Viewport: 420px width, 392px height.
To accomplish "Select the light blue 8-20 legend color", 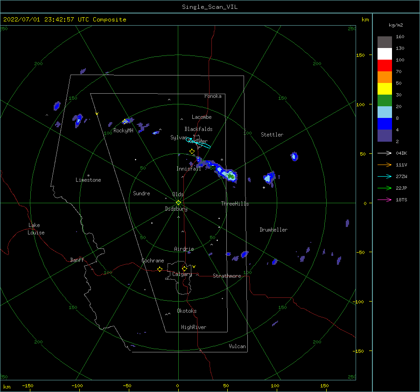I will click(385, 112).
